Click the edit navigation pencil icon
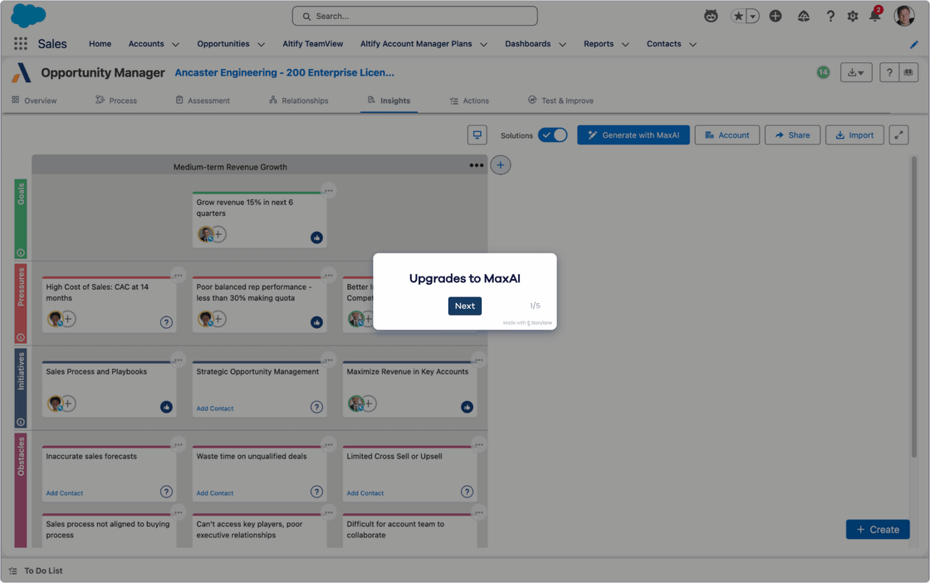Image resolution: width=930 pixels, height=583 pixels. coord(913,45)
